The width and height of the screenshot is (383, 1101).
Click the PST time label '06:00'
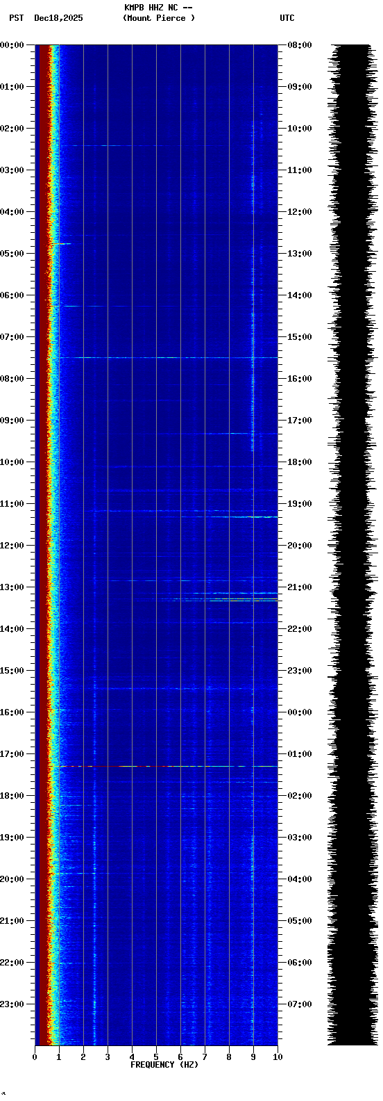click(x=12, y=295)
